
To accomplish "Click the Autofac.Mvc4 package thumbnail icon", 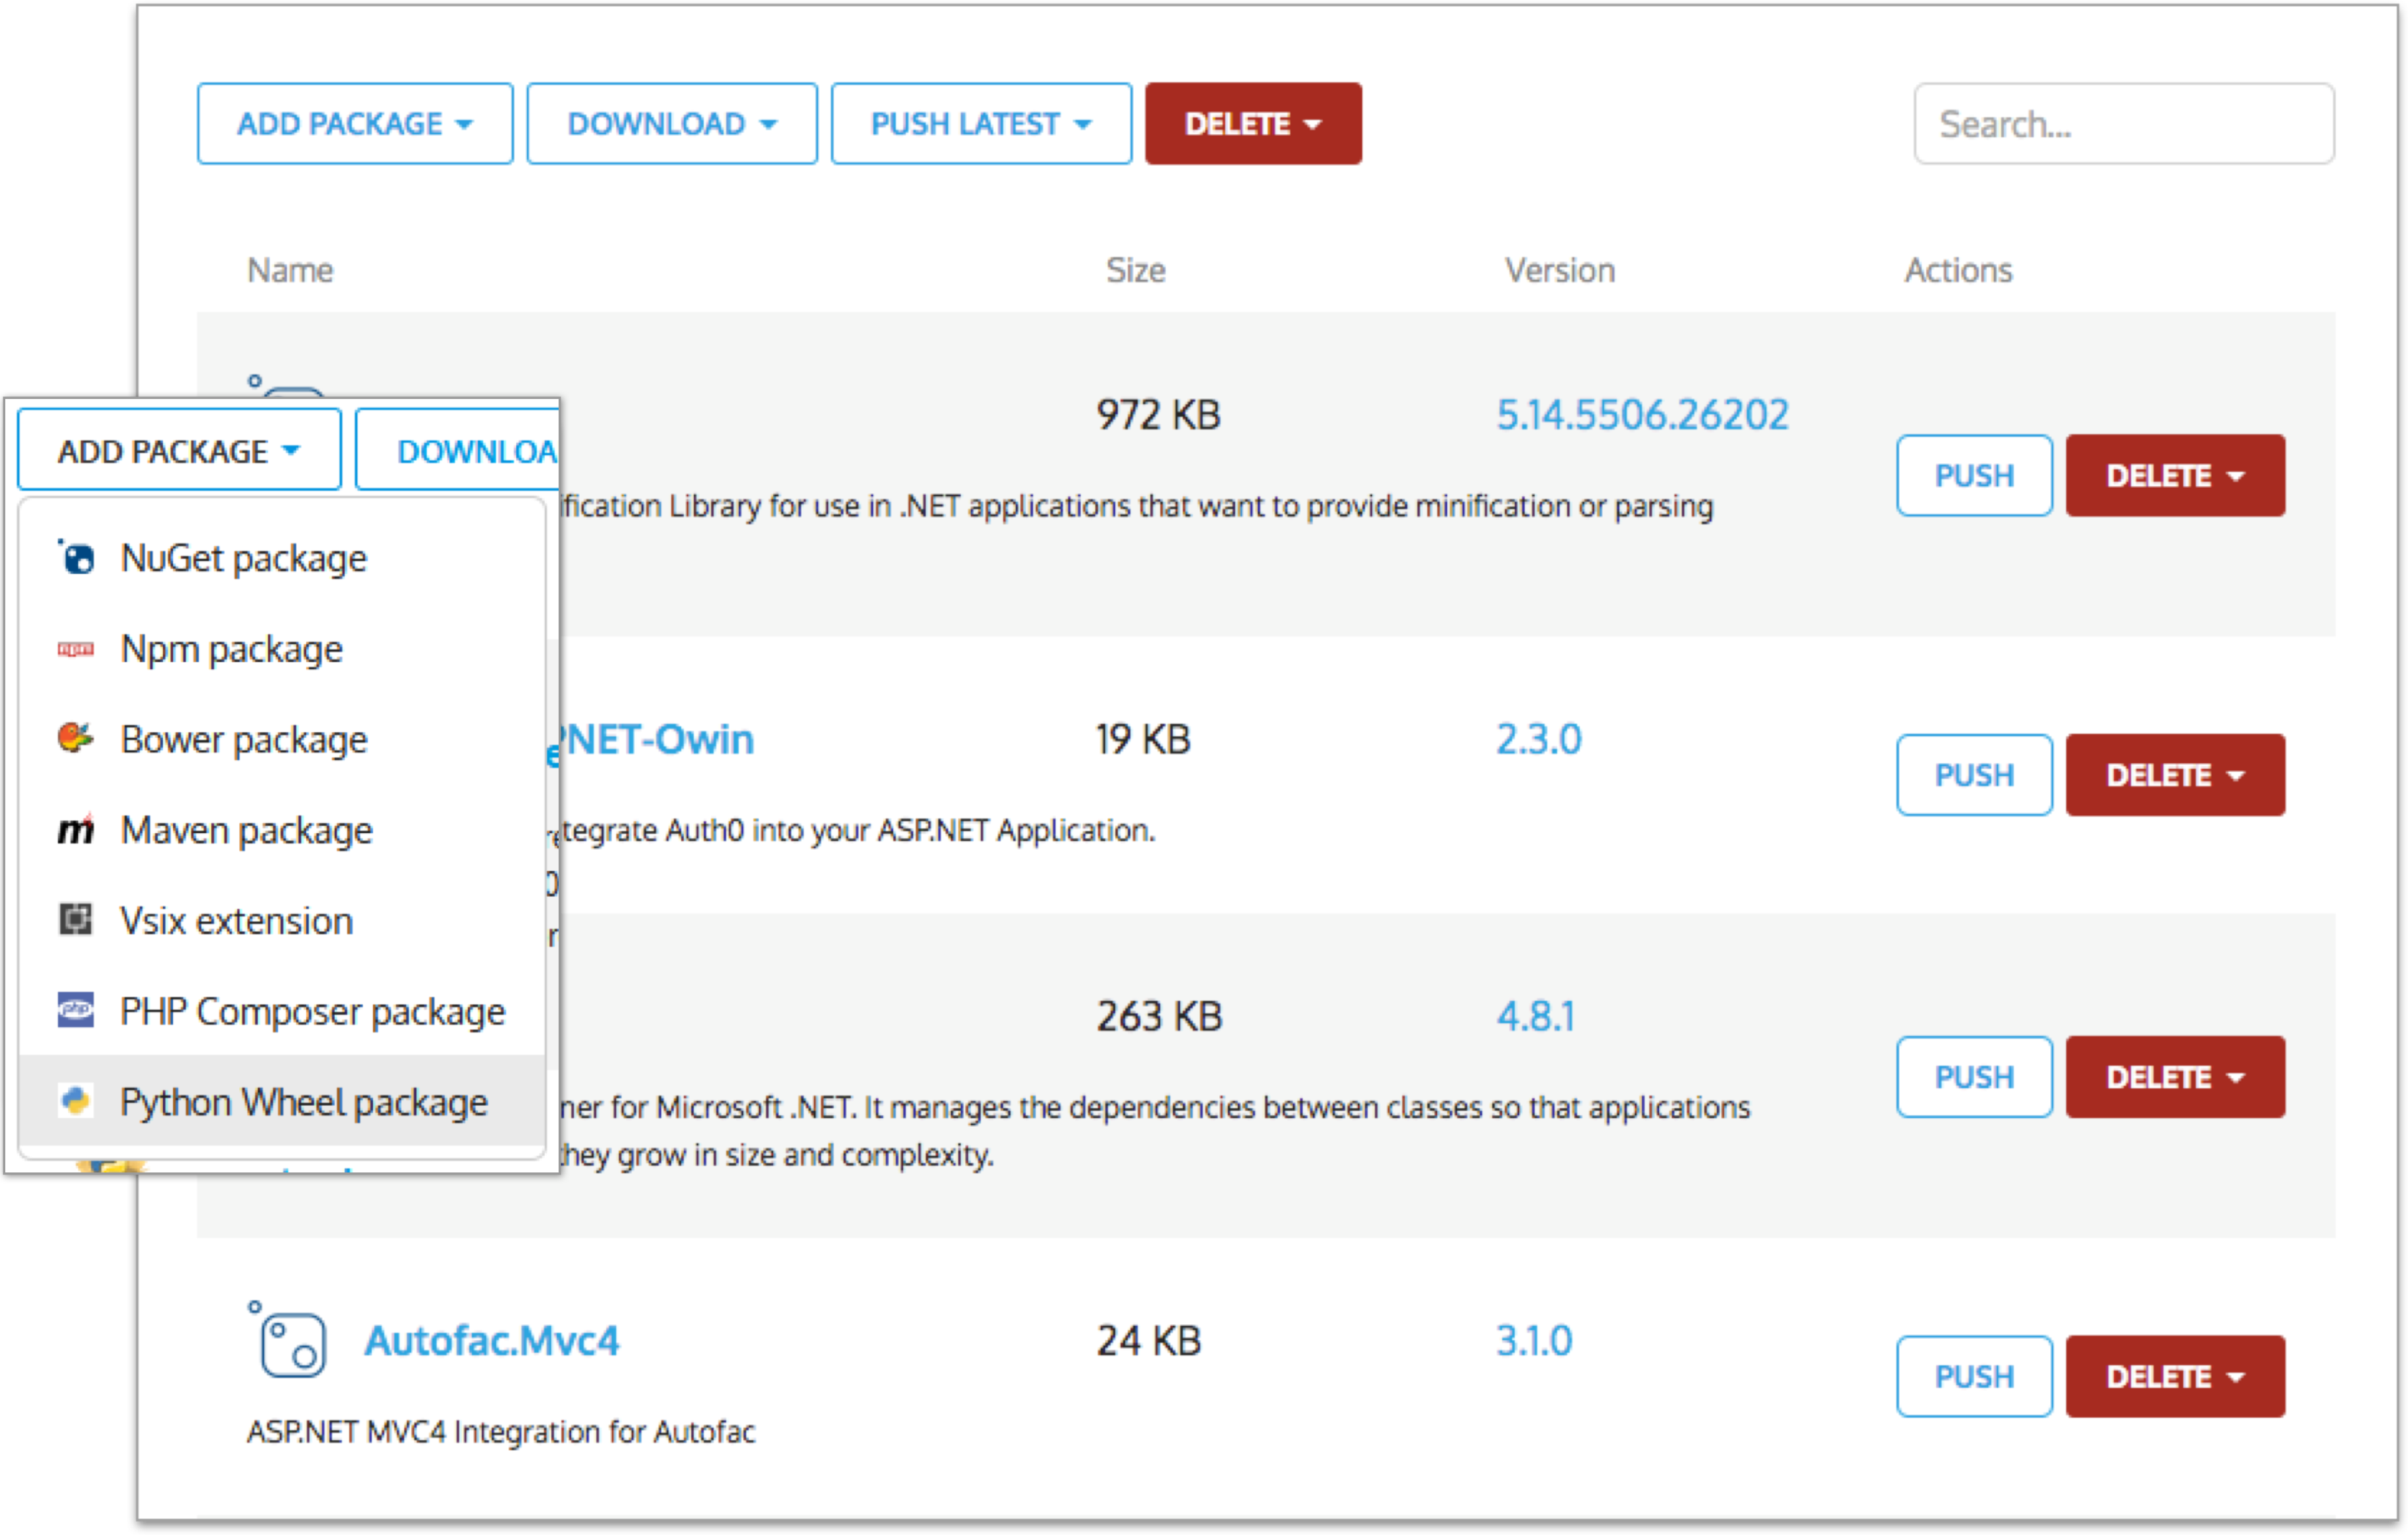I will [293, 1345].
